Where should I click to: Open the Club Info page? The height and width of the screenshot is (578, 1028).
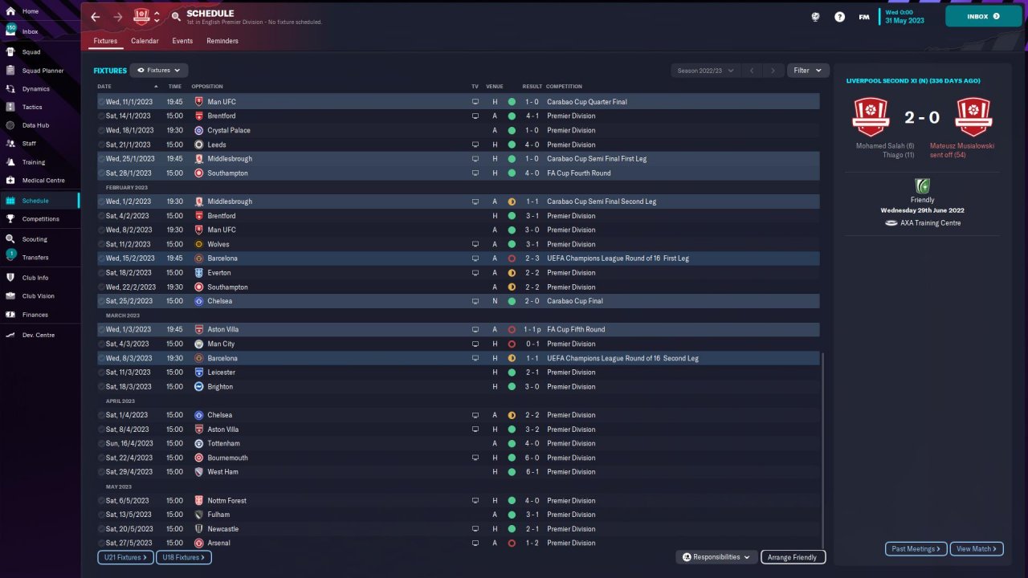(35, 278)
